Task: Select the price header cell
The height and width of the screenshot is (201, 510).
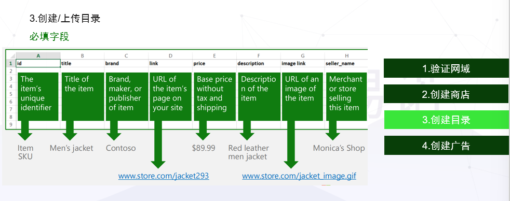Action: (214, 64)
